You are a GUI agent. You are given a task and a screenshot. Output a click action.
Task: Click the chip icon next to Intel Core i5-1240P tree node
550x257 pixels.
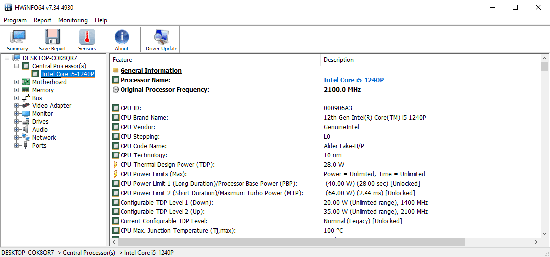tap(35, 74)
